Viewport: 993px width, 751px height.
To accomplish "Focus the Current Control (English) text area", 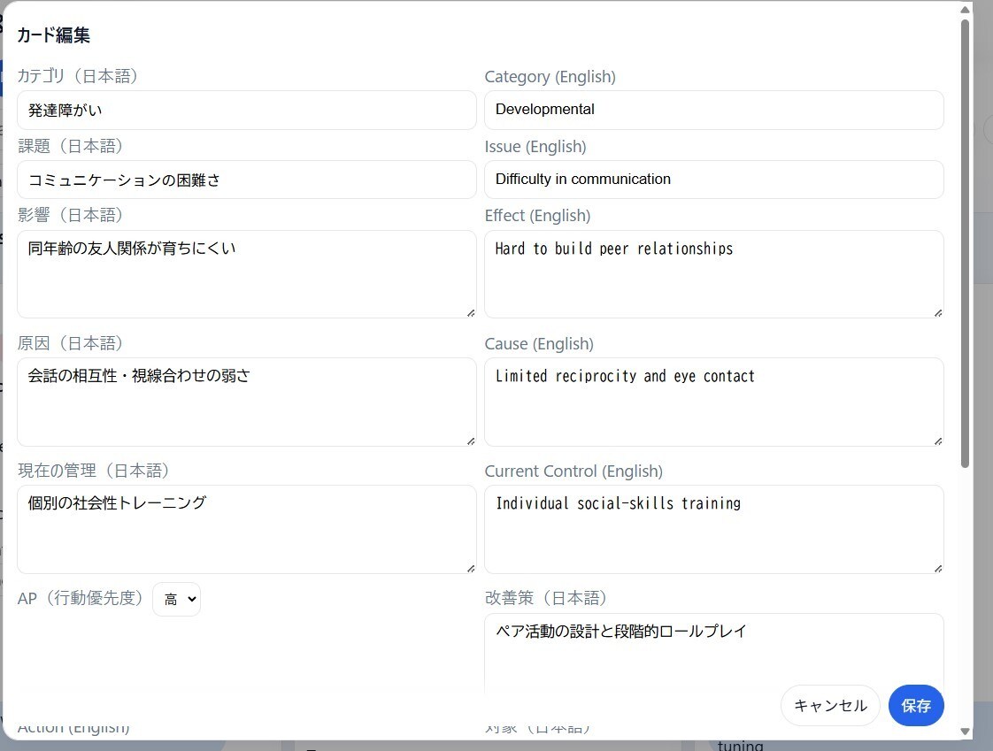I will tap(713, 529).
